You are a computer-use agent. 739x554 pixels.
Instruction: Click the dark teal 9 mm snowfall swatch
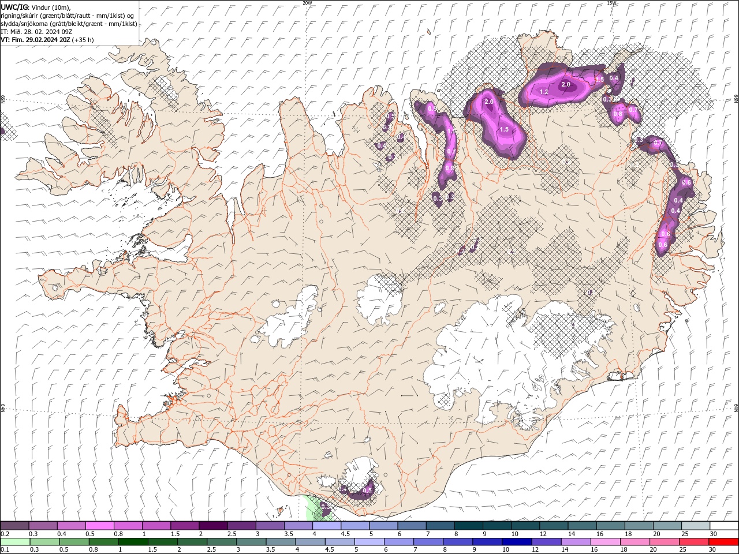(x=497, y=525)
